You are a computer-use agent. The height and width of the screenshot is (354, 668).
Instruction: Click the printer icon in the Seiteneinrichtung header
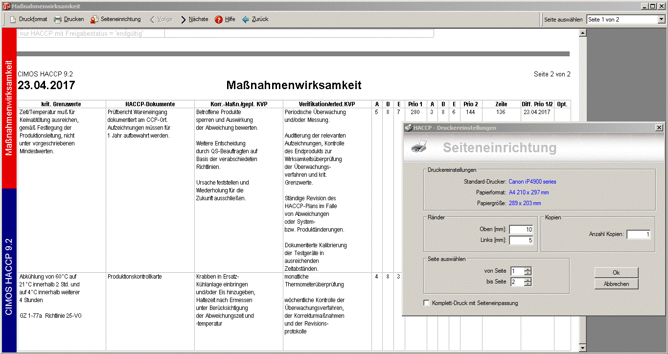(x=419, y=146)
